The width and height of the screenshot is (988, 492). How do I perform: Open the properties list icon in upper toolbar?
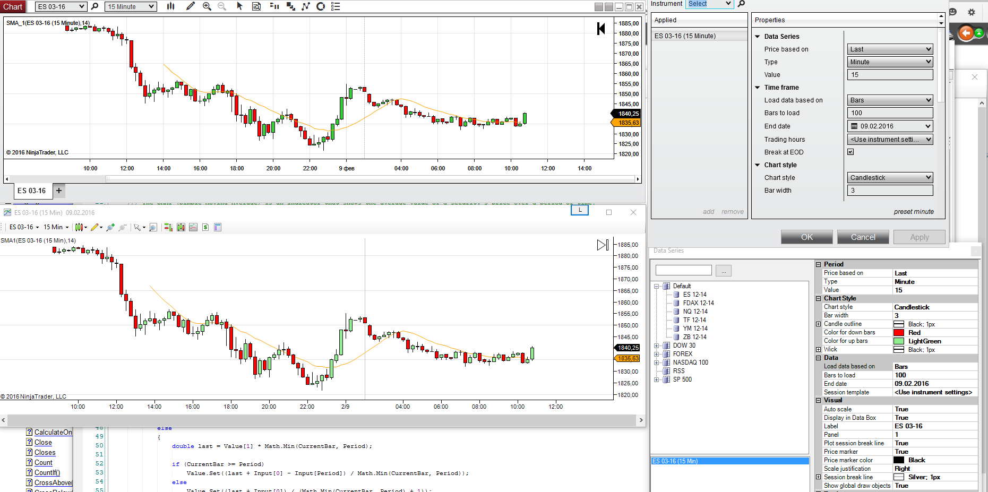point(336,6)
